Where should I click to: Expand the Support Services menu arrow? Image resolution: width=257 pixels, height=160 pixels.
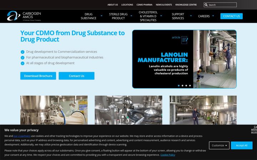click(x=191, y=16)
